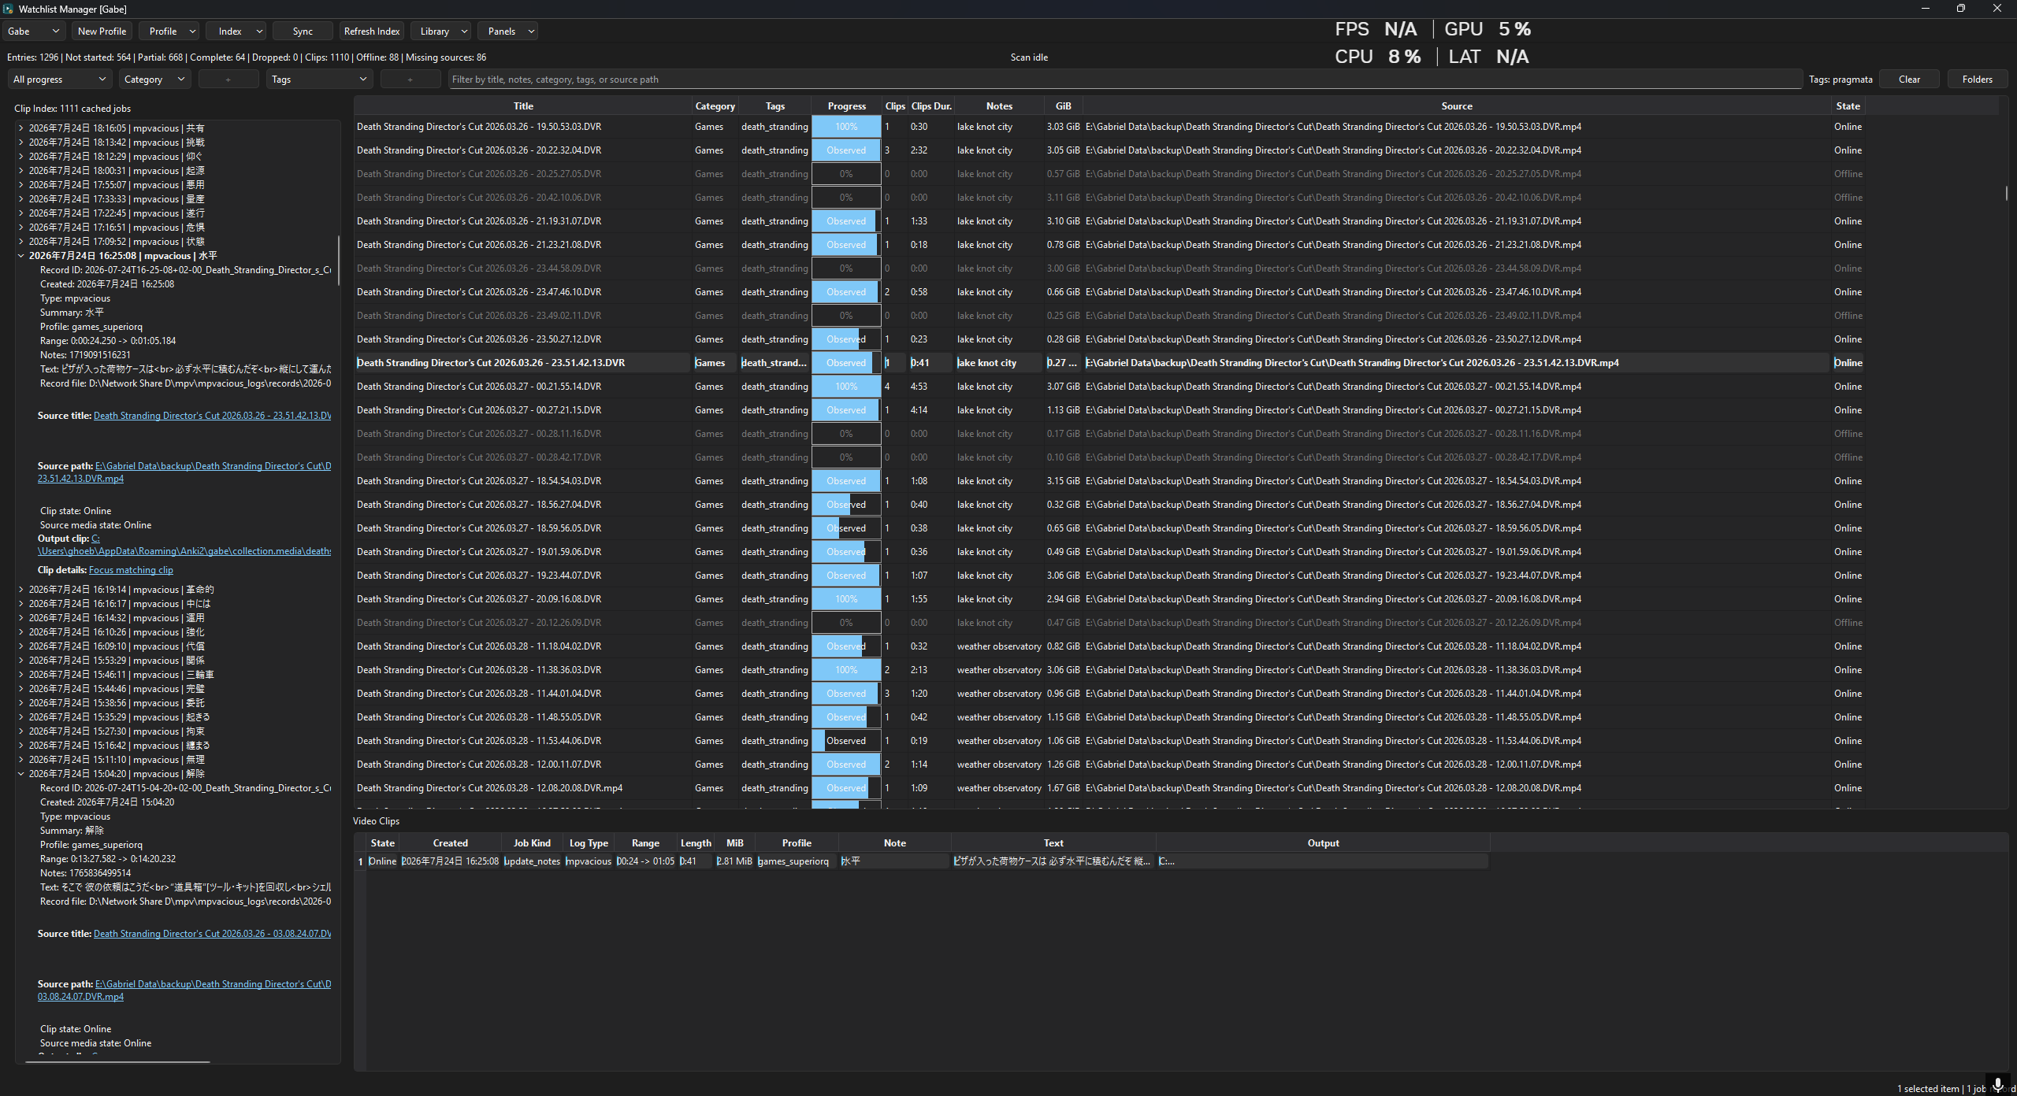Click the Tags: pragmata label
The height and width of the screenshot is (1096, 2017).
point(1841,80)
